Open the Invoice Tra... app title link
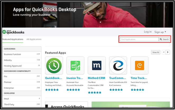The width and height of the screenshot is (175, 110). 75,78
